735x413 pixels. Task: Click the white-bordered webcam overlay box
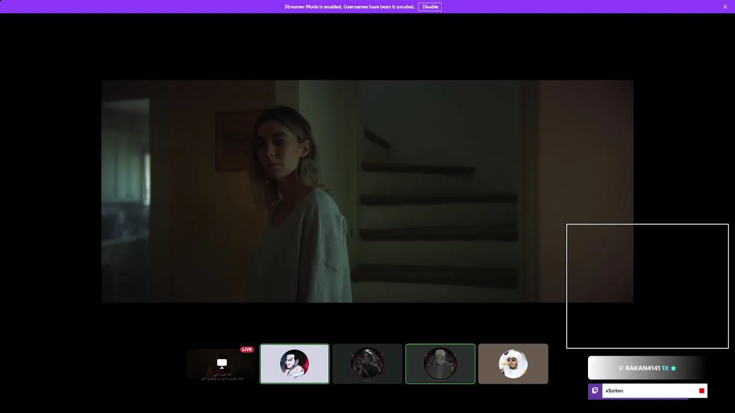[x=647, y=286]
